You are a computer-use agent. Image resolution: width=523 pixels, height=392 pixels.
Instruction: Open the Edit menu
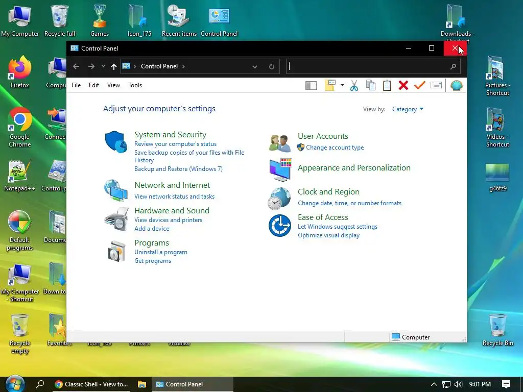coord(94,85)
